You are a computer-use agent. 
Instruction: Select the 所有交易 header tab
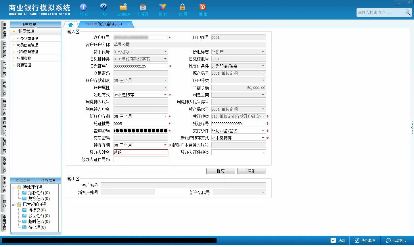pos(29,24)
